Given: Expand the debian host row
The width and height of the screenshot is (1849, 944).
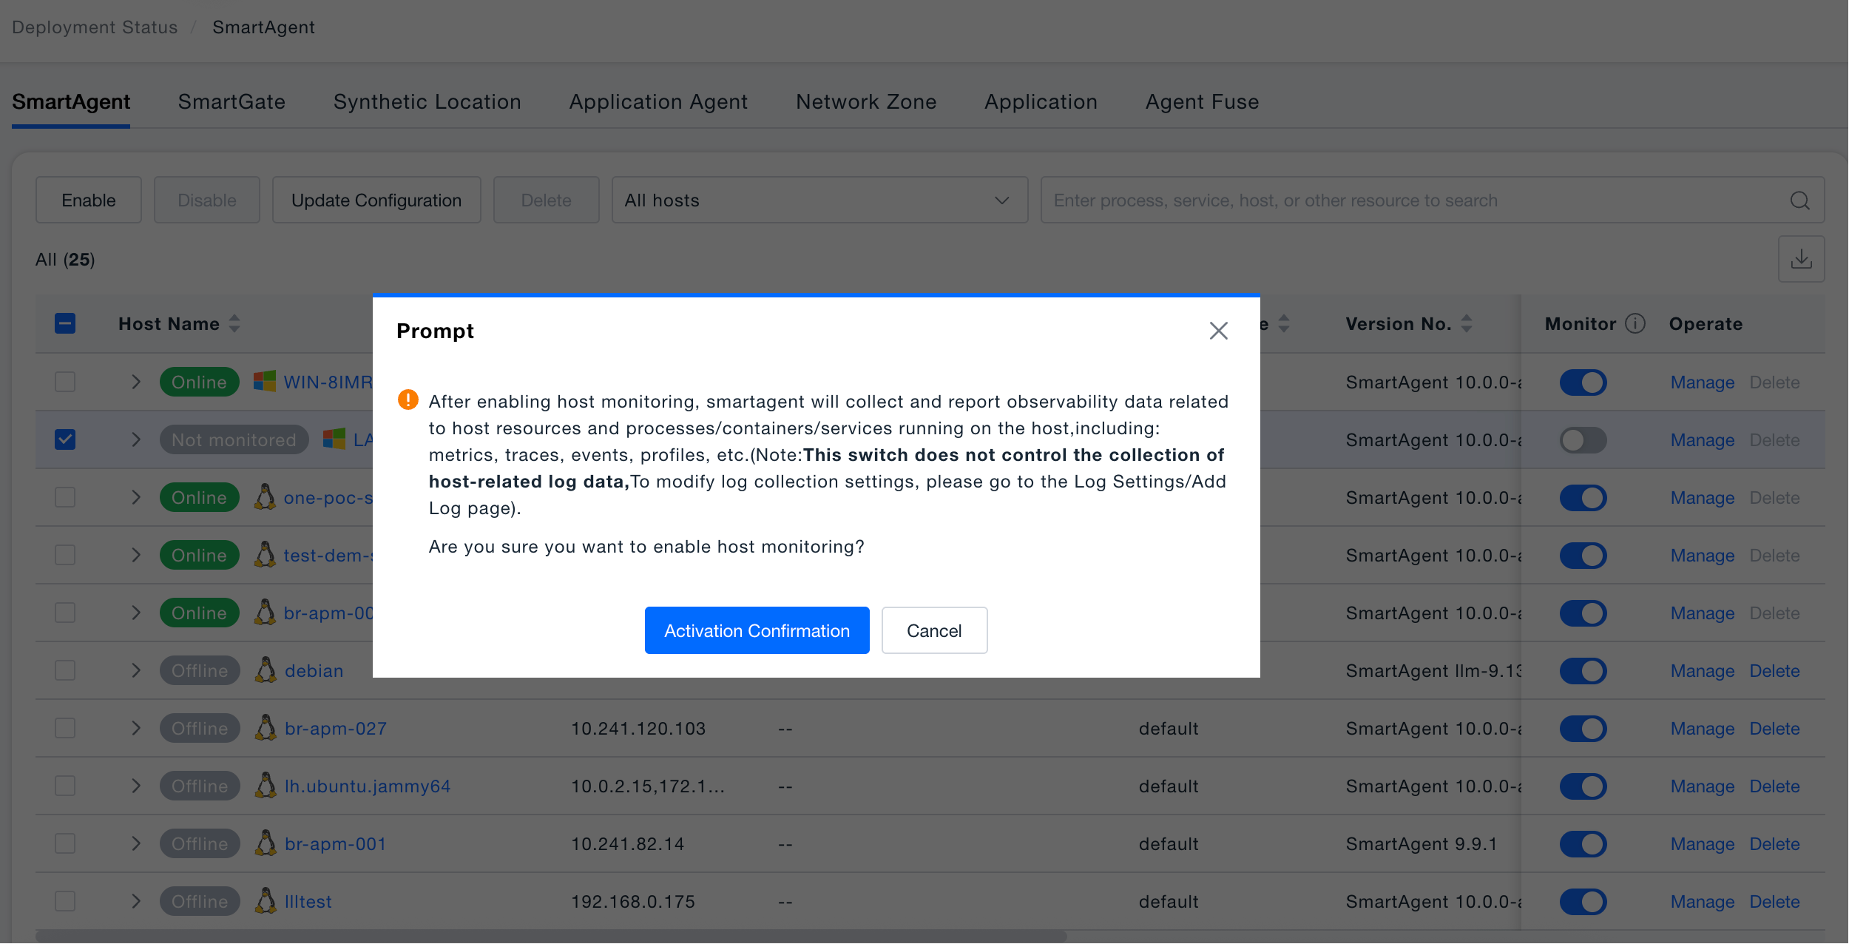Looking at the screenshot, I should pyautogui.click(x=136, y=670).
